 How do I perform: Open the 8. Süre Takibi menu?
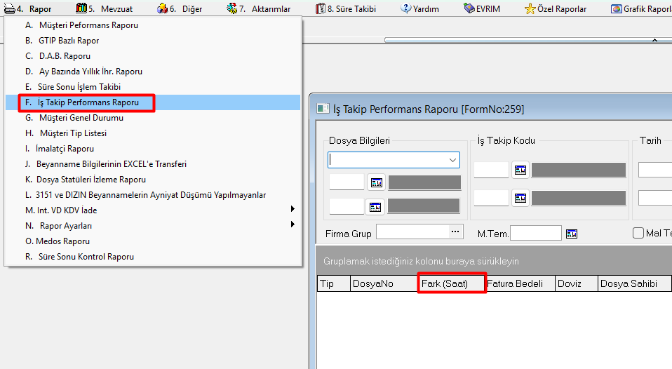(x=351, y=9)
